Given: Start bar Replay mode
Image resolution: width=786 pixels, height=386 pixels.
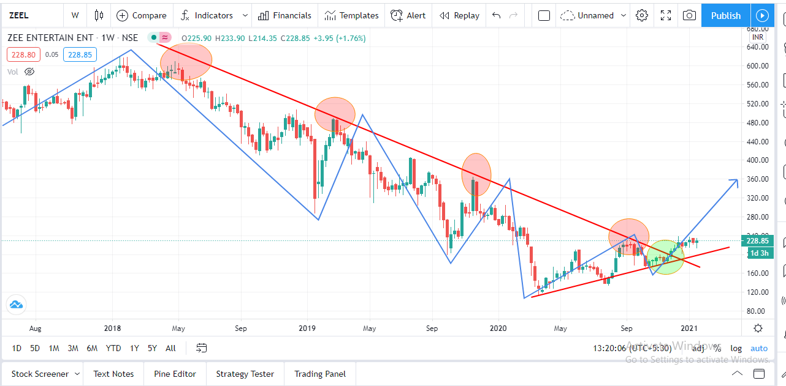Looking at the screenshot, I should coord(459,15).
